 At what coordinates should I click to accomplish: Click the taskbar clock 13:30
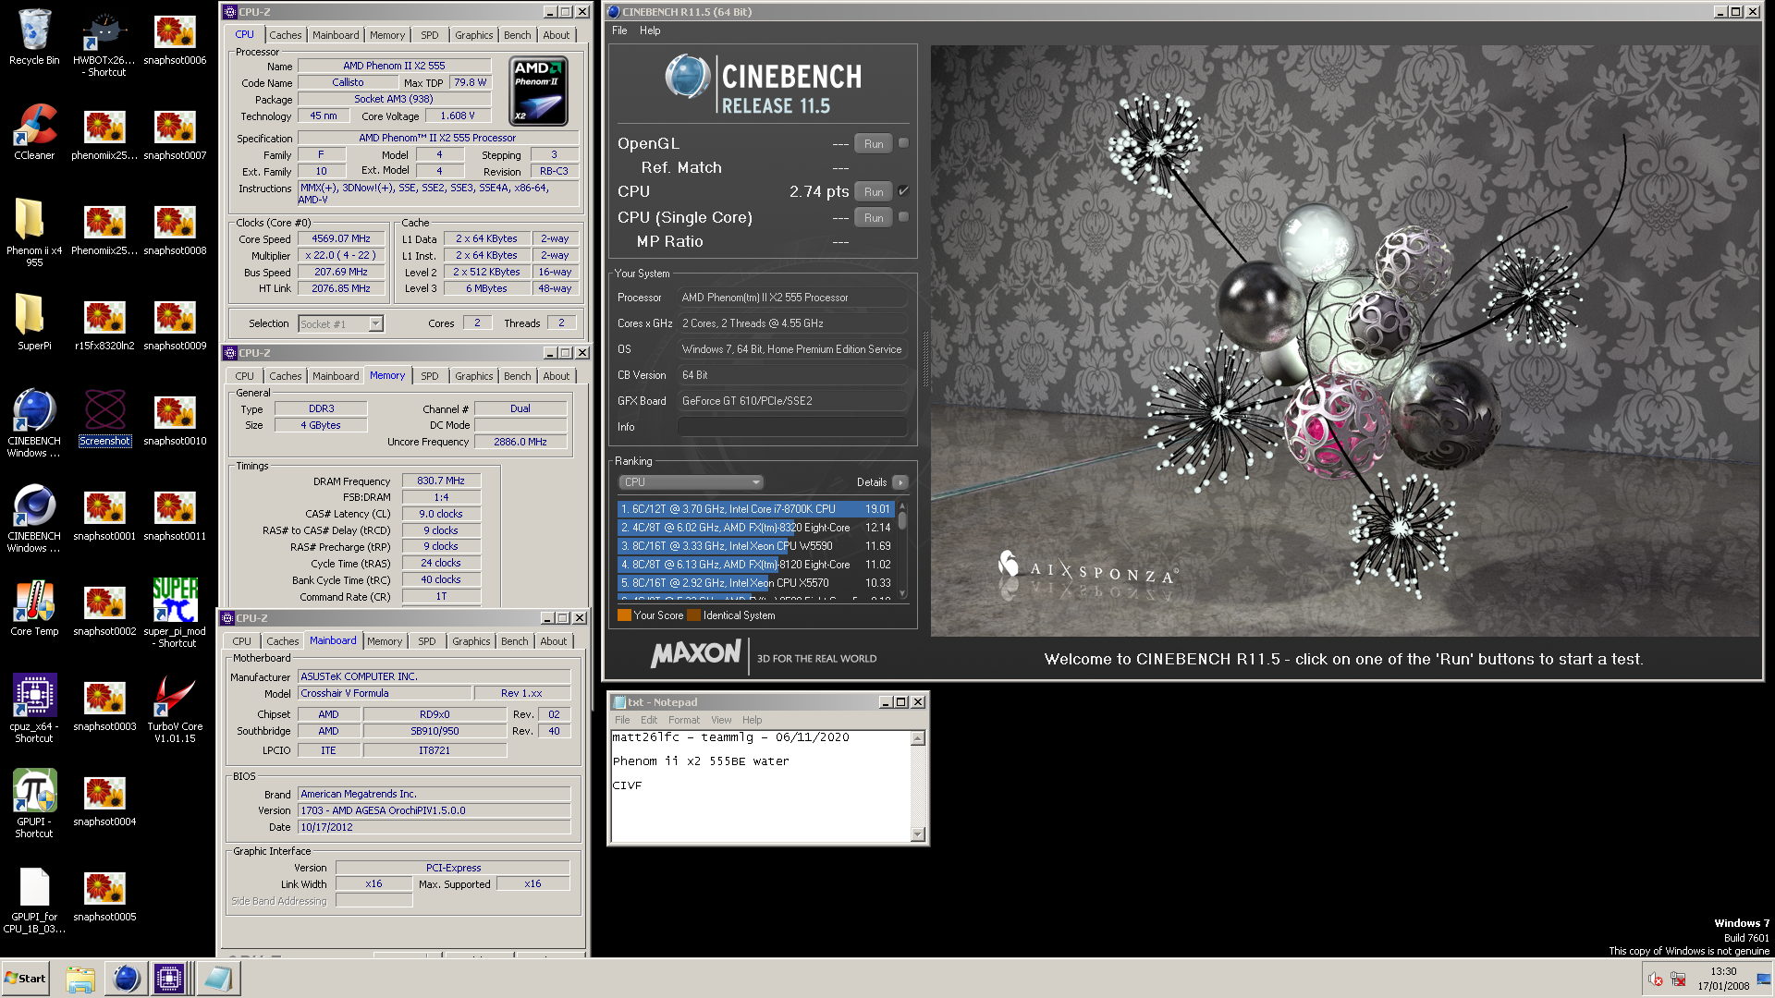(1722, 971)
